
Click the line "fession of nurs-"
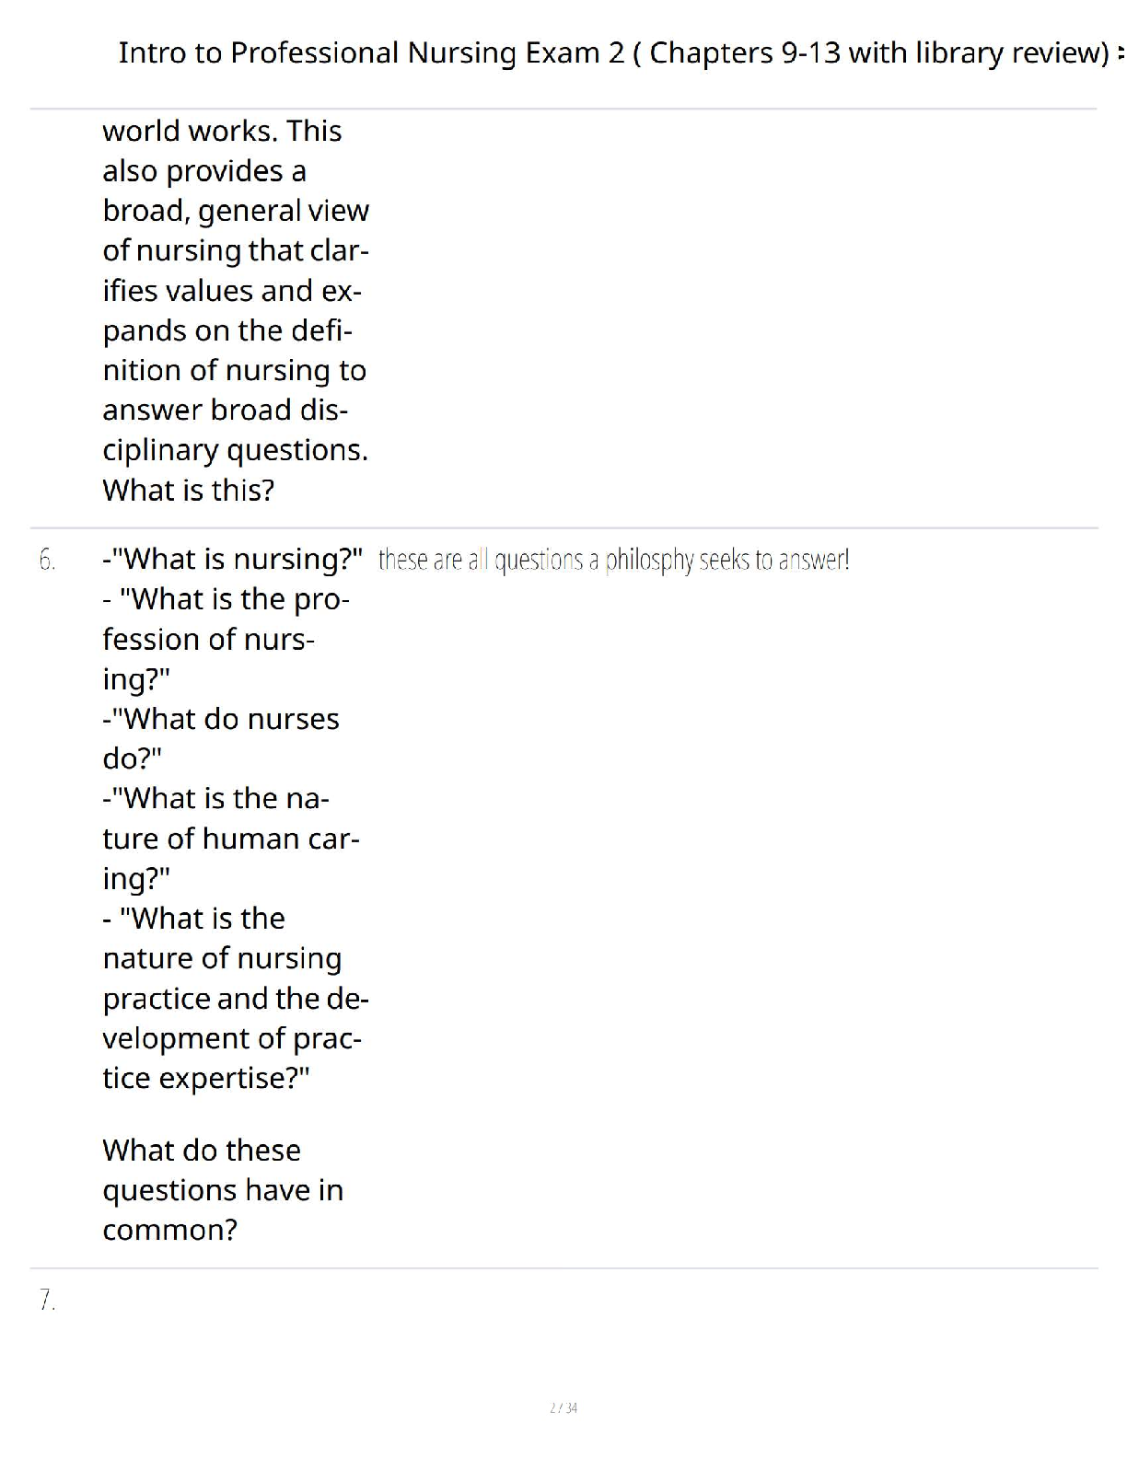pos(209,639)
